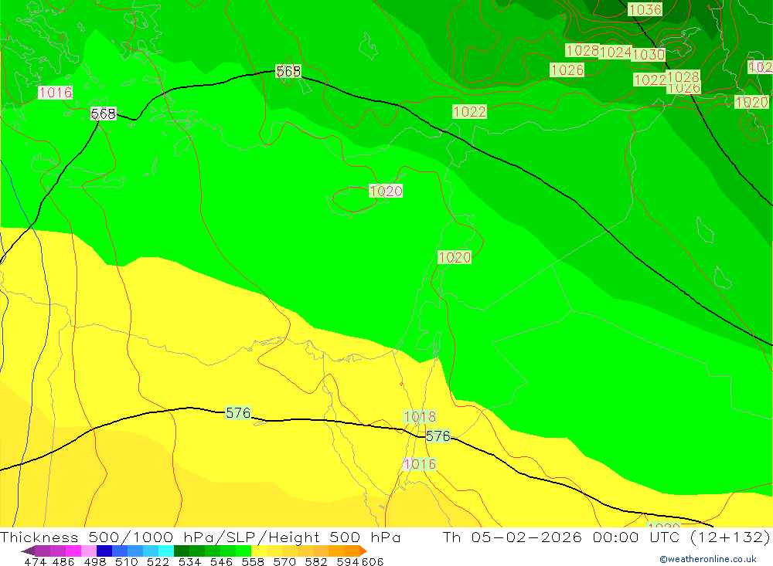Click the 534 legend value
The width and height of the screenshot is (773, 566).
coord(190,561)
